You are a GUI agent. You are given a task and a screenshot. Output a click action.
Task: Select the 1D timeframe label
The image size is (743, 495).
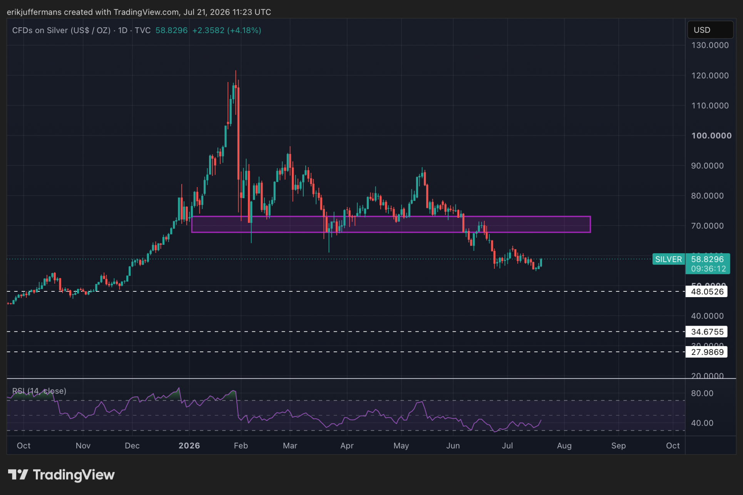pyautogui.click(x=122, y=30)
